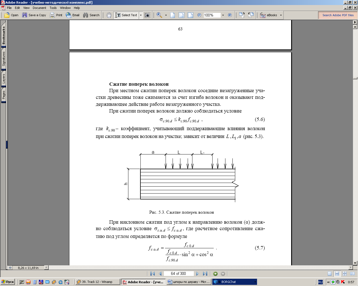Click the Save a Copy button

34,15
